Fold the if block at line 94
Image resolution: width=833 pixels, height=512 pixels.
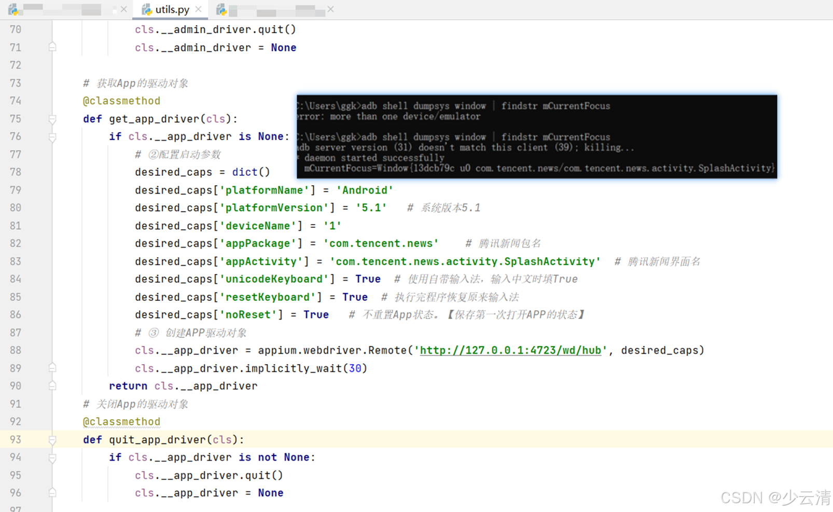pos(52,458)
